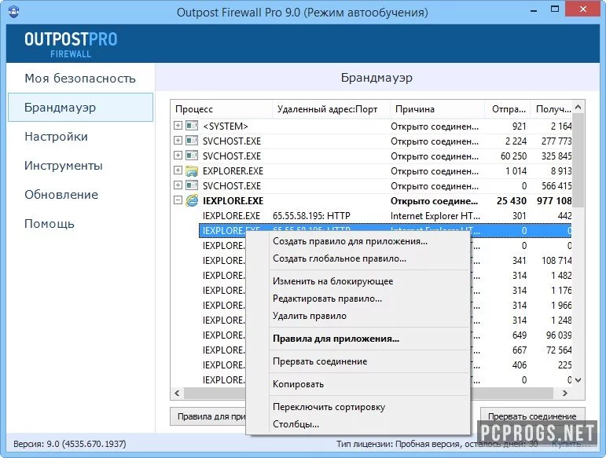This screenshot has height=458, width=606.
Task: Expand the SVCHOST.EXE row showing 60 250 sent
Action: tap(178, 156)
